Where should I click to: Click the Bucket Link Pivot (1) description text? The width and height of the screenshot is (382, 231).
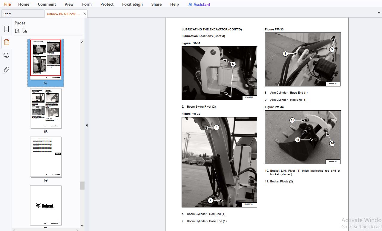click(305, 173)
